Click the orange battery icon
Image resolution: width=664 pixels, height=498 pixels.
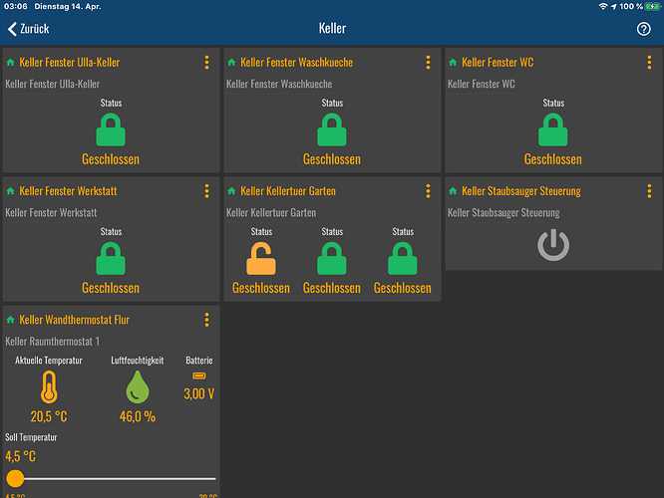pyautogui.click(x=198, y=375)
